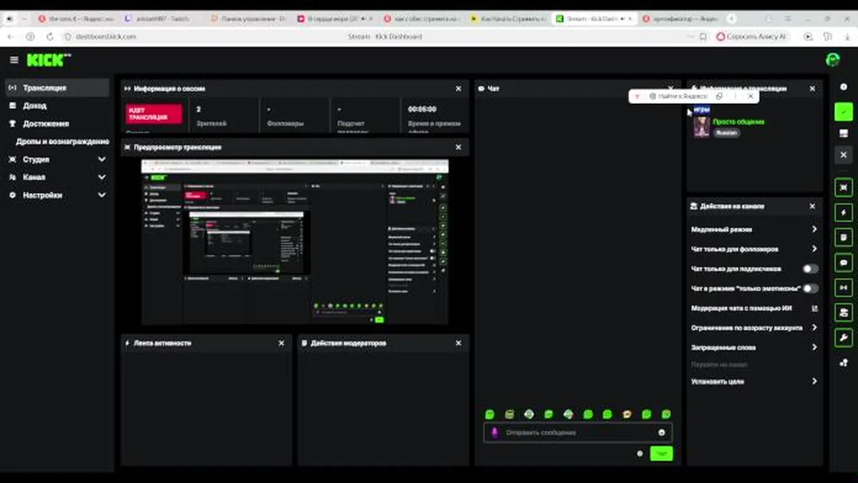This screenshot has width=858, height=483.
Task: Open Установить цели options arrow
Action: pyautogui.click(x=814, y=382)
